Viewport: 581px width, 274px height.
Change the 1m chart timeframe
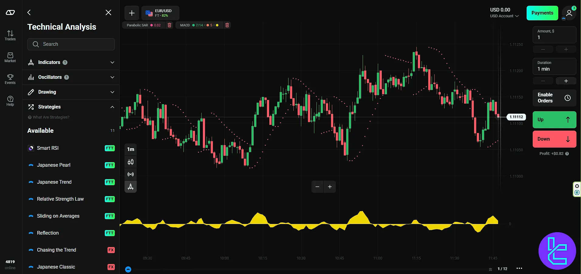(131, 149)
